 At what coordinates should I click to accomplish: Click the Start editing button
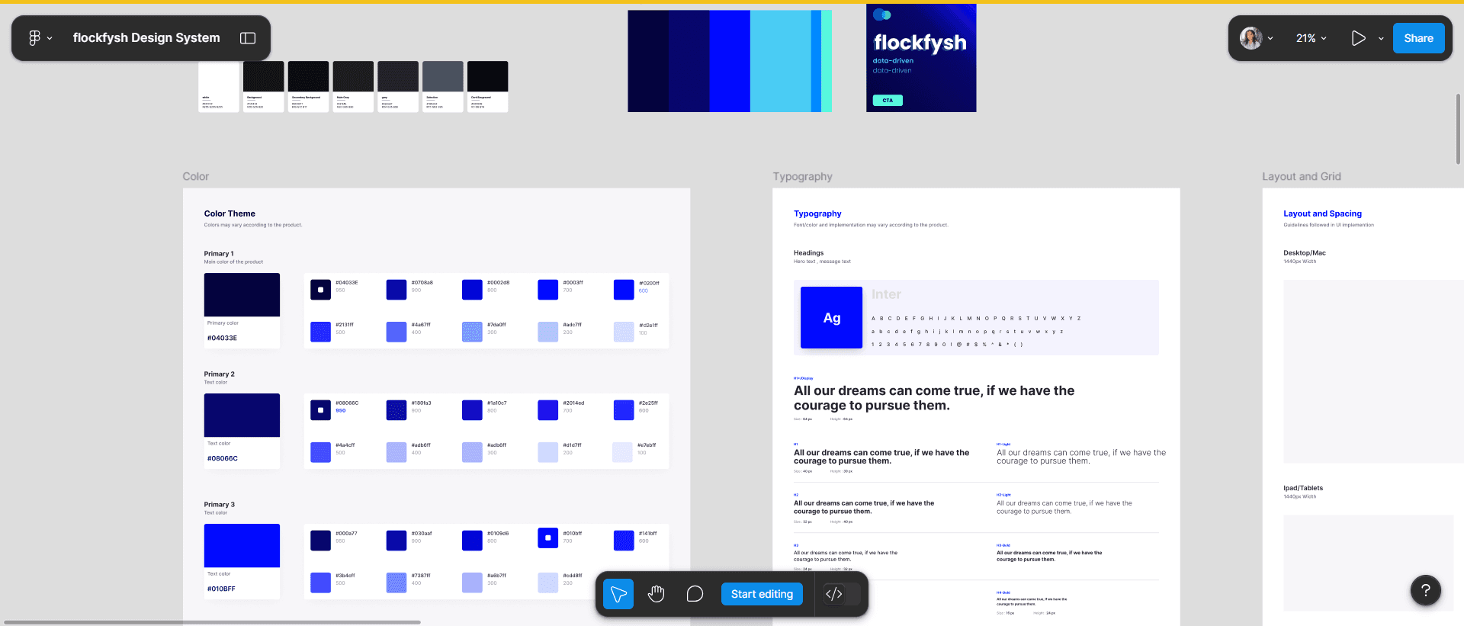[762, 594]
